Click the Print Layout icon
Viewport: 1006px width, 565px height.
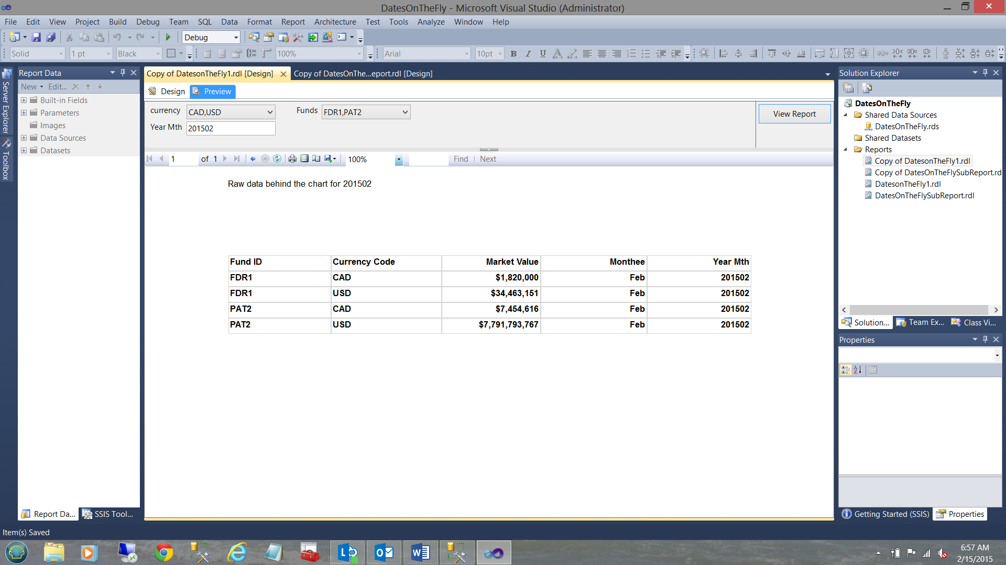pos(304,159)
